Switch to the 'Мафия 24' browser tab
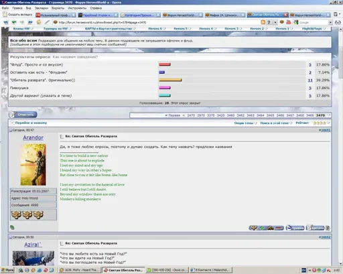This screenshot has width=343, height=274. 224,15
